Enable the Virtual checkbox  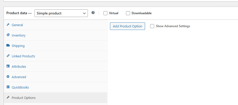[105, 13]
